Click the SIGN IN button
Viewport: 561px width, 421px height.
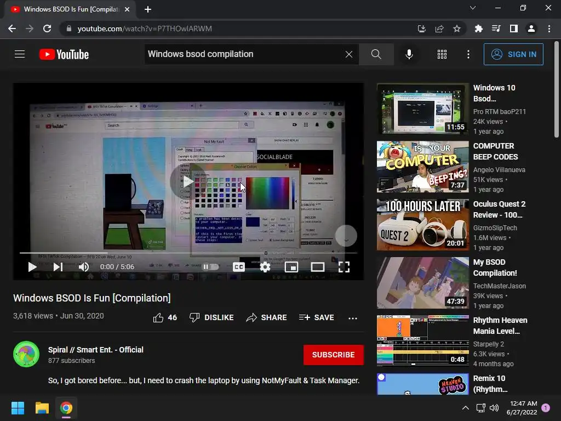coord(513,54)
